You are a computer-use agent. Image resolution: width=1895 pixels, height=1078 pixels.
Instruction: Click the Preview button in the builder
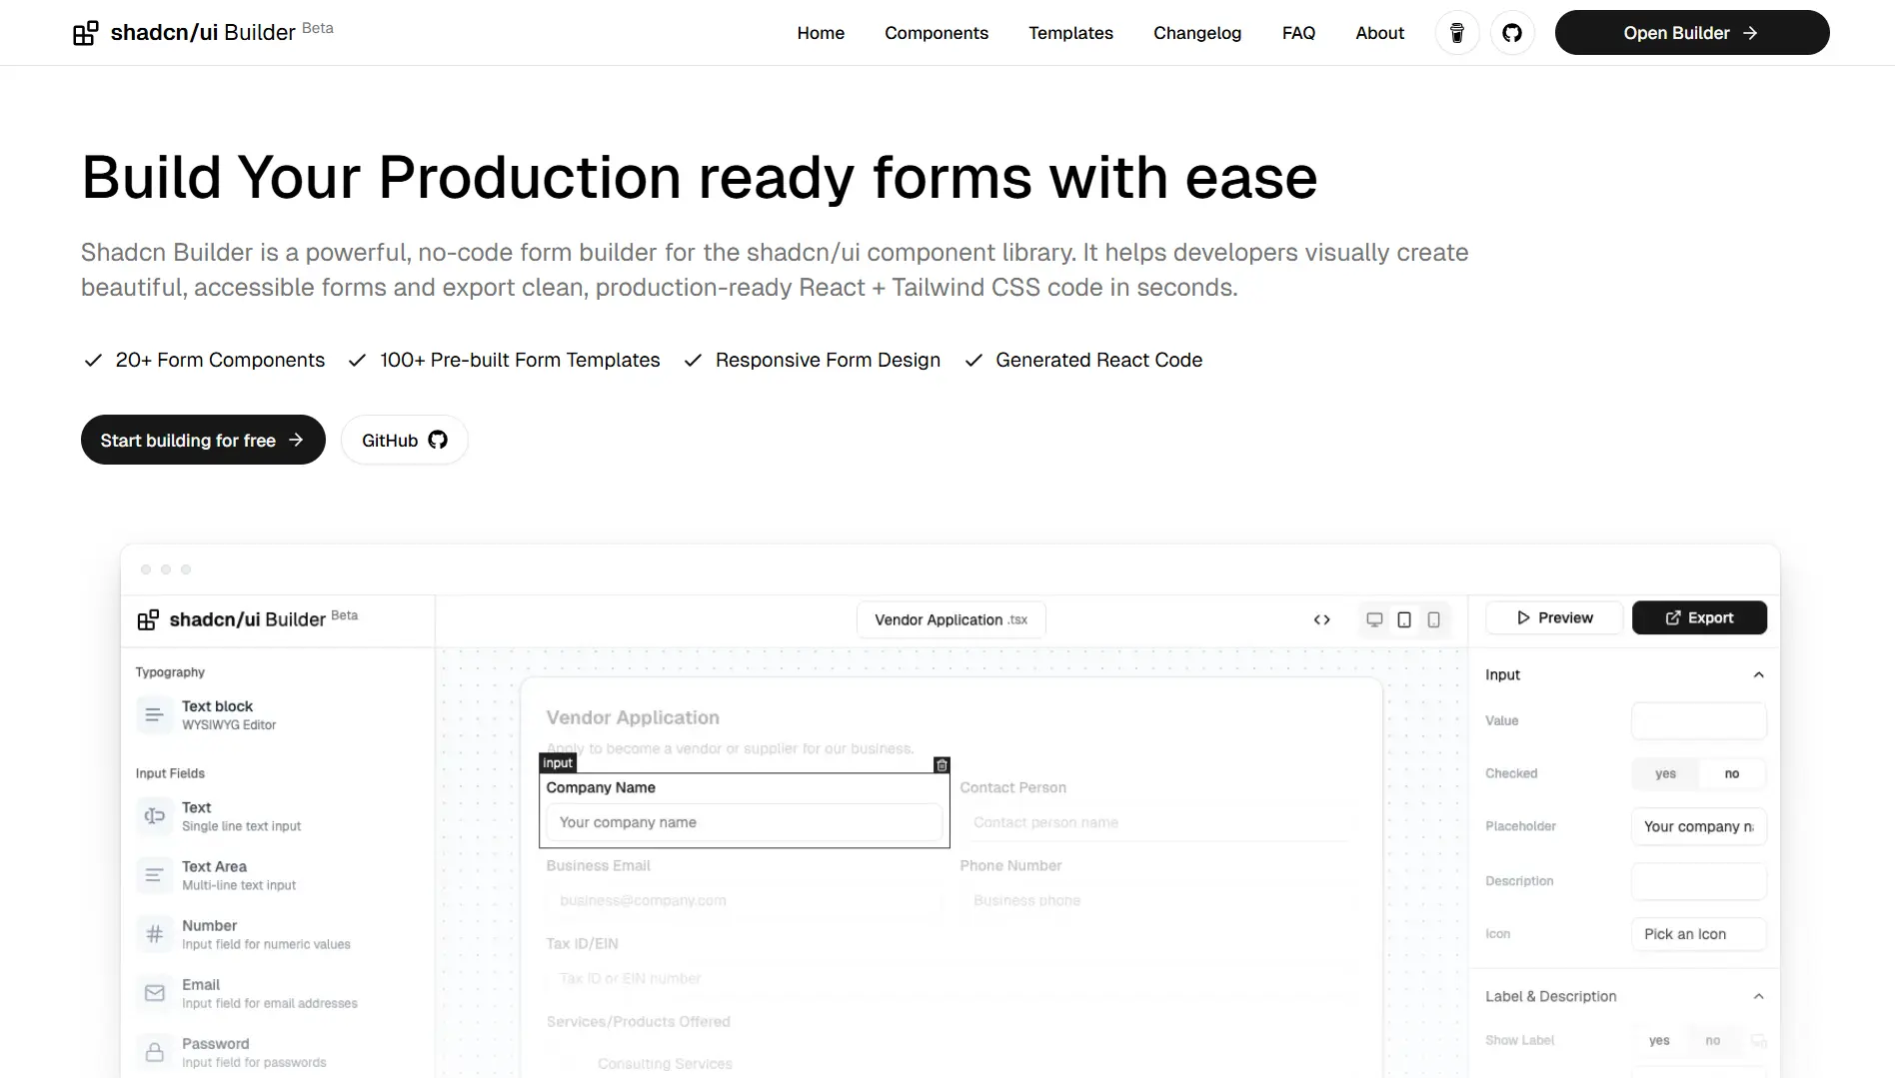click(x=1554, y=617)
